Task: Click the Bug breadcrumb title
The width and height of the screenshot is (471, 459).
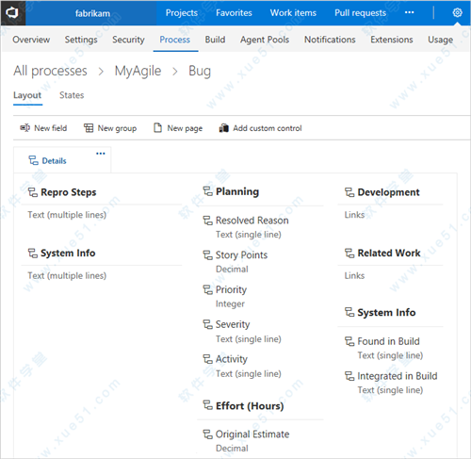Action: 200,71
